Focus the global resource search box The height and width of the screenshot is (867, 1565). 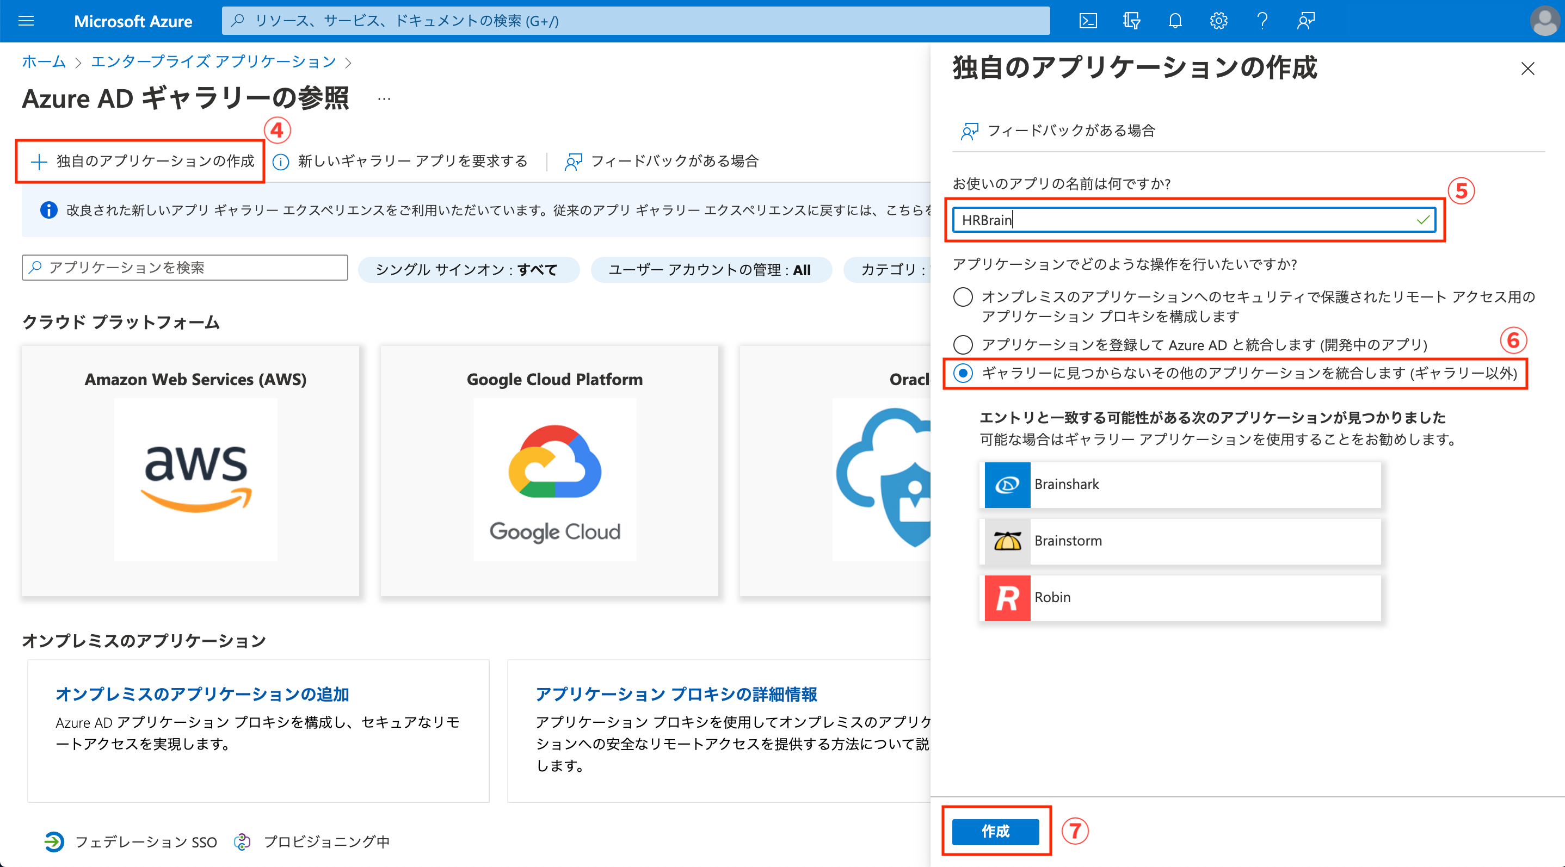(636, 21)
